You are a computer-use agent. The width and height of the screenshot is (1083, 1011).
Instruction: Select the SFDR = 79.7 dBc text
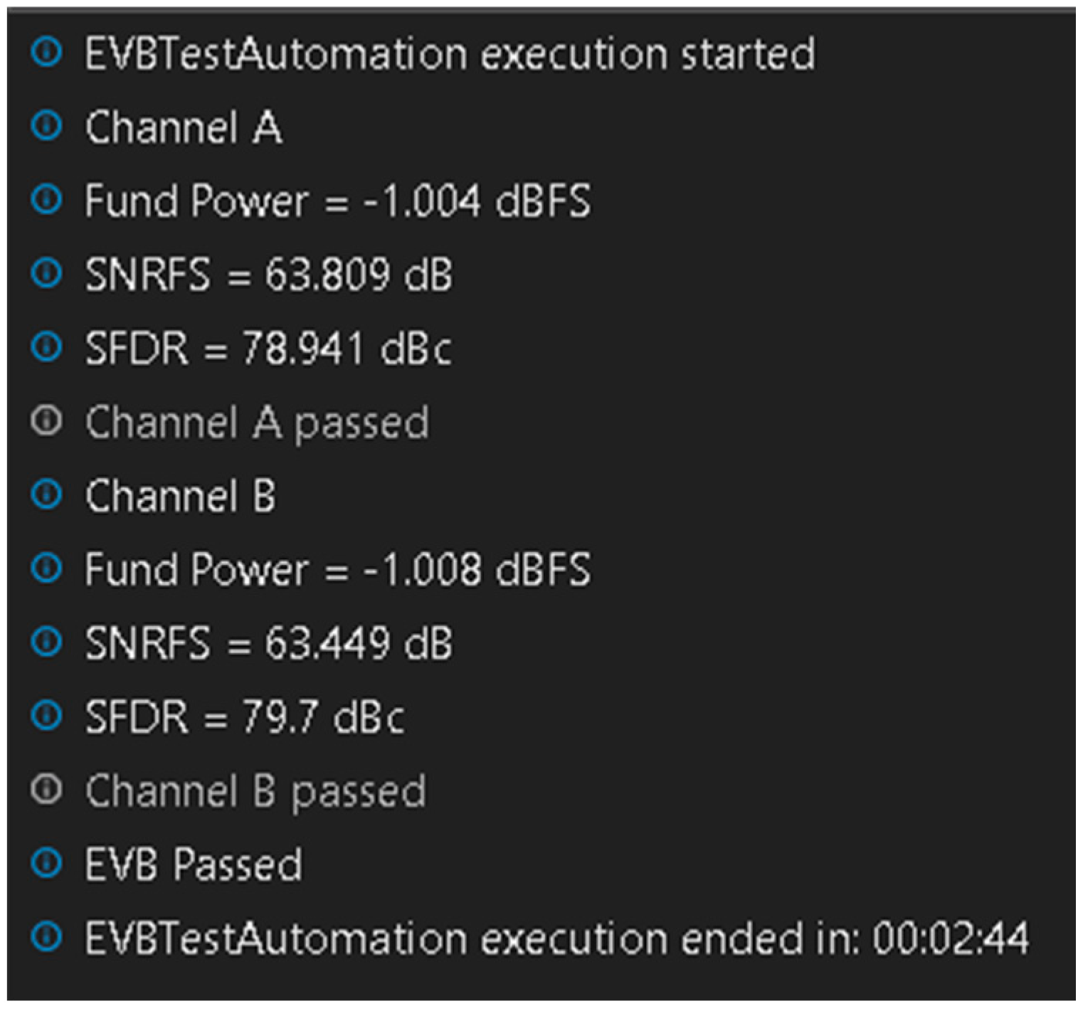tap(245, 716)
